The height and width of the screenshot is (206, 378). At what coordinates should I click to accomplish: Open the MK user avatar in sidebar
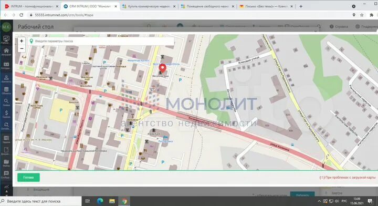(6, 27)
